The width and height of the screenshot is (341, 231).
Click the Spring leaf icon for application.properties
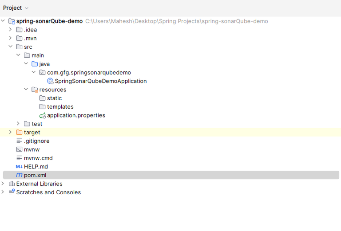pos(43,115)
